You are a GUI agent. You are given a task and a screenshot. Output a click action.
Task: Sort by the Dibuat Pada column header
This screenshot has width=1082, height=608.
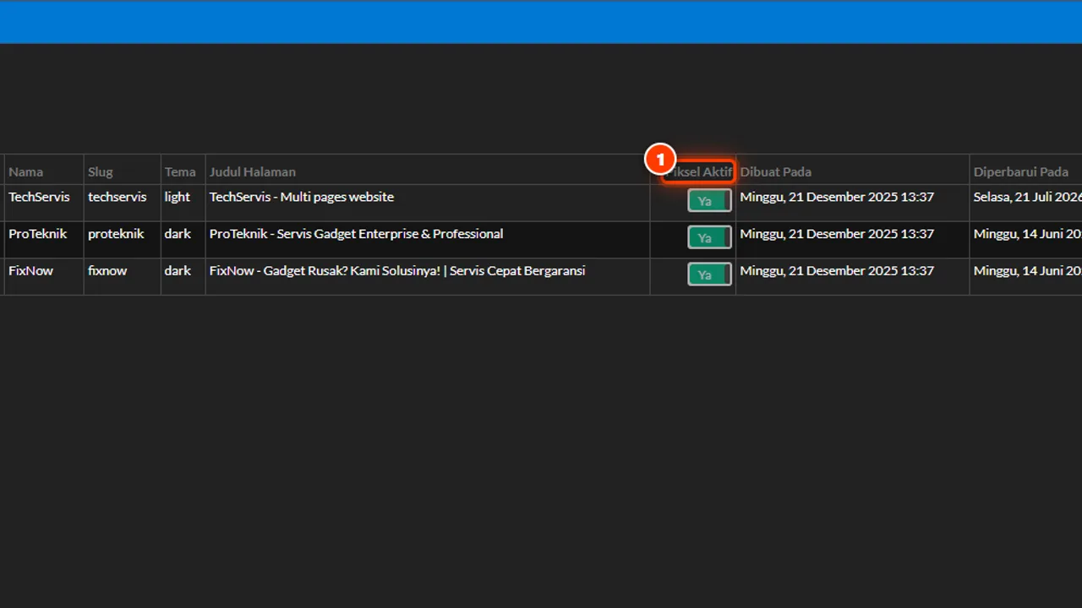(776, 171)
